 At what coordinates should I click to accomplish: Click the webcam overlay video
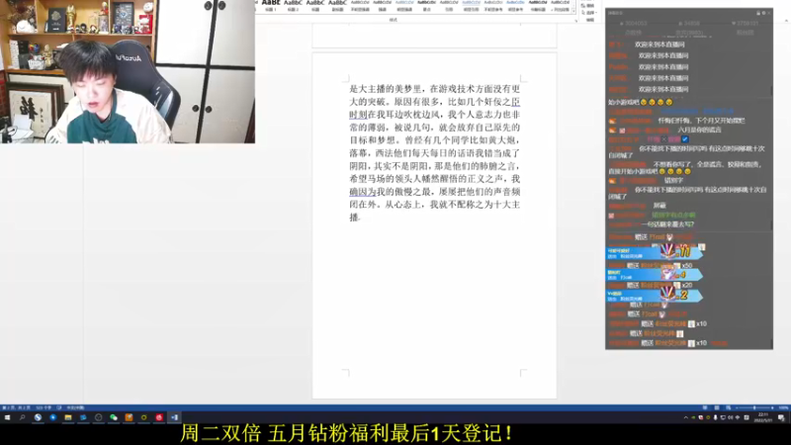[128, 71]
